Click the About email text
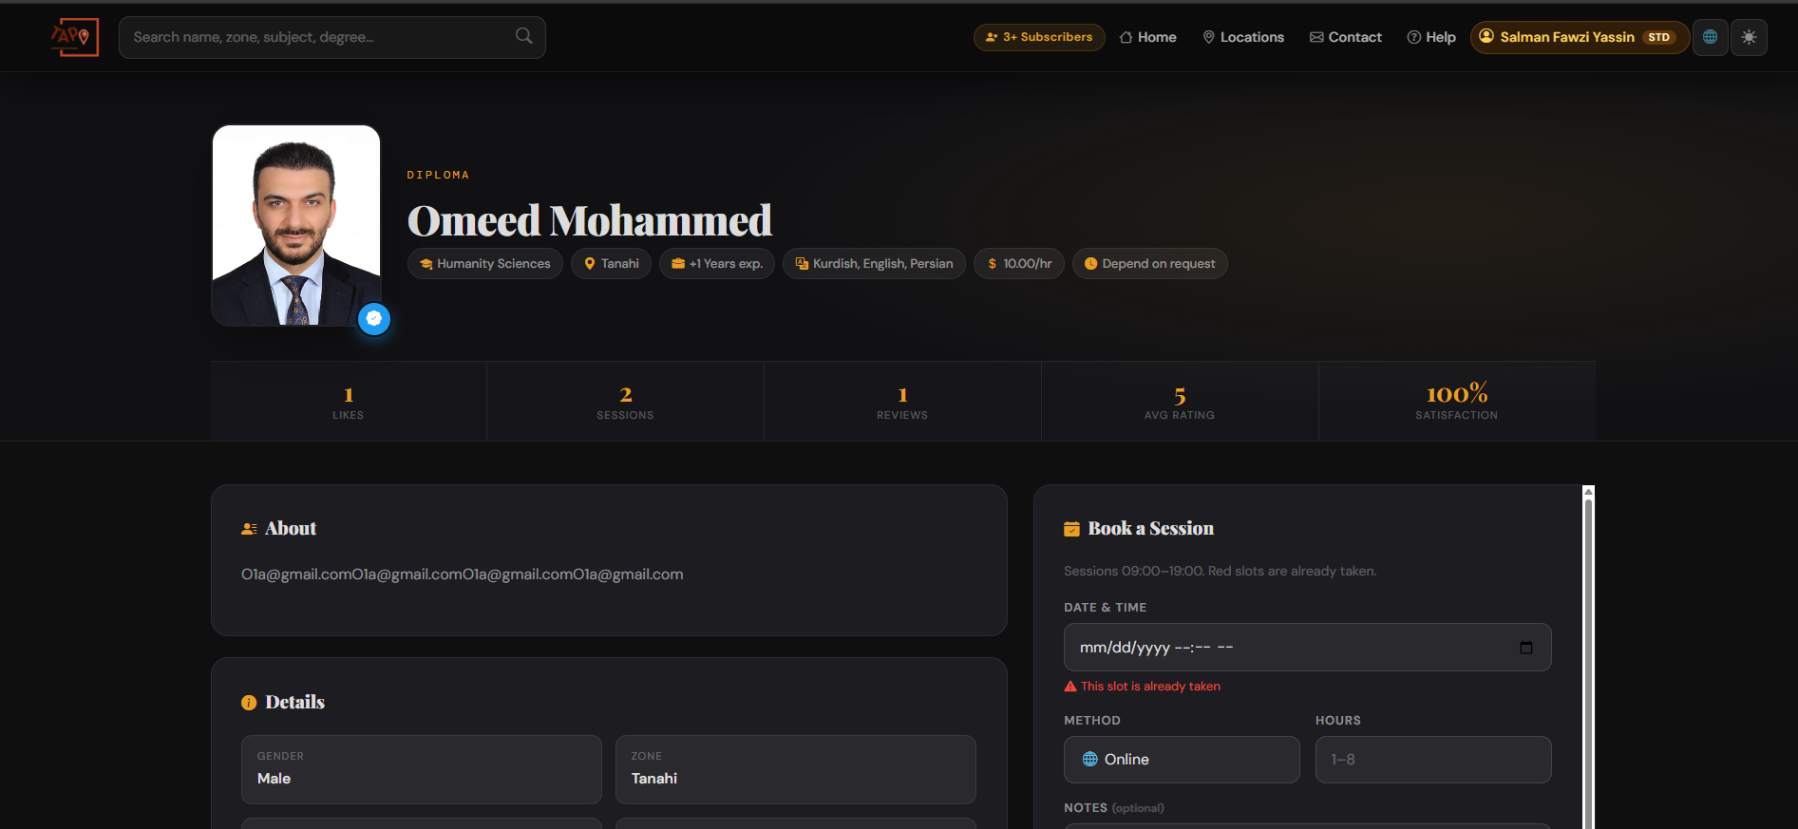Viewport: 1798px width, 829px height. [x=463, y=575]
